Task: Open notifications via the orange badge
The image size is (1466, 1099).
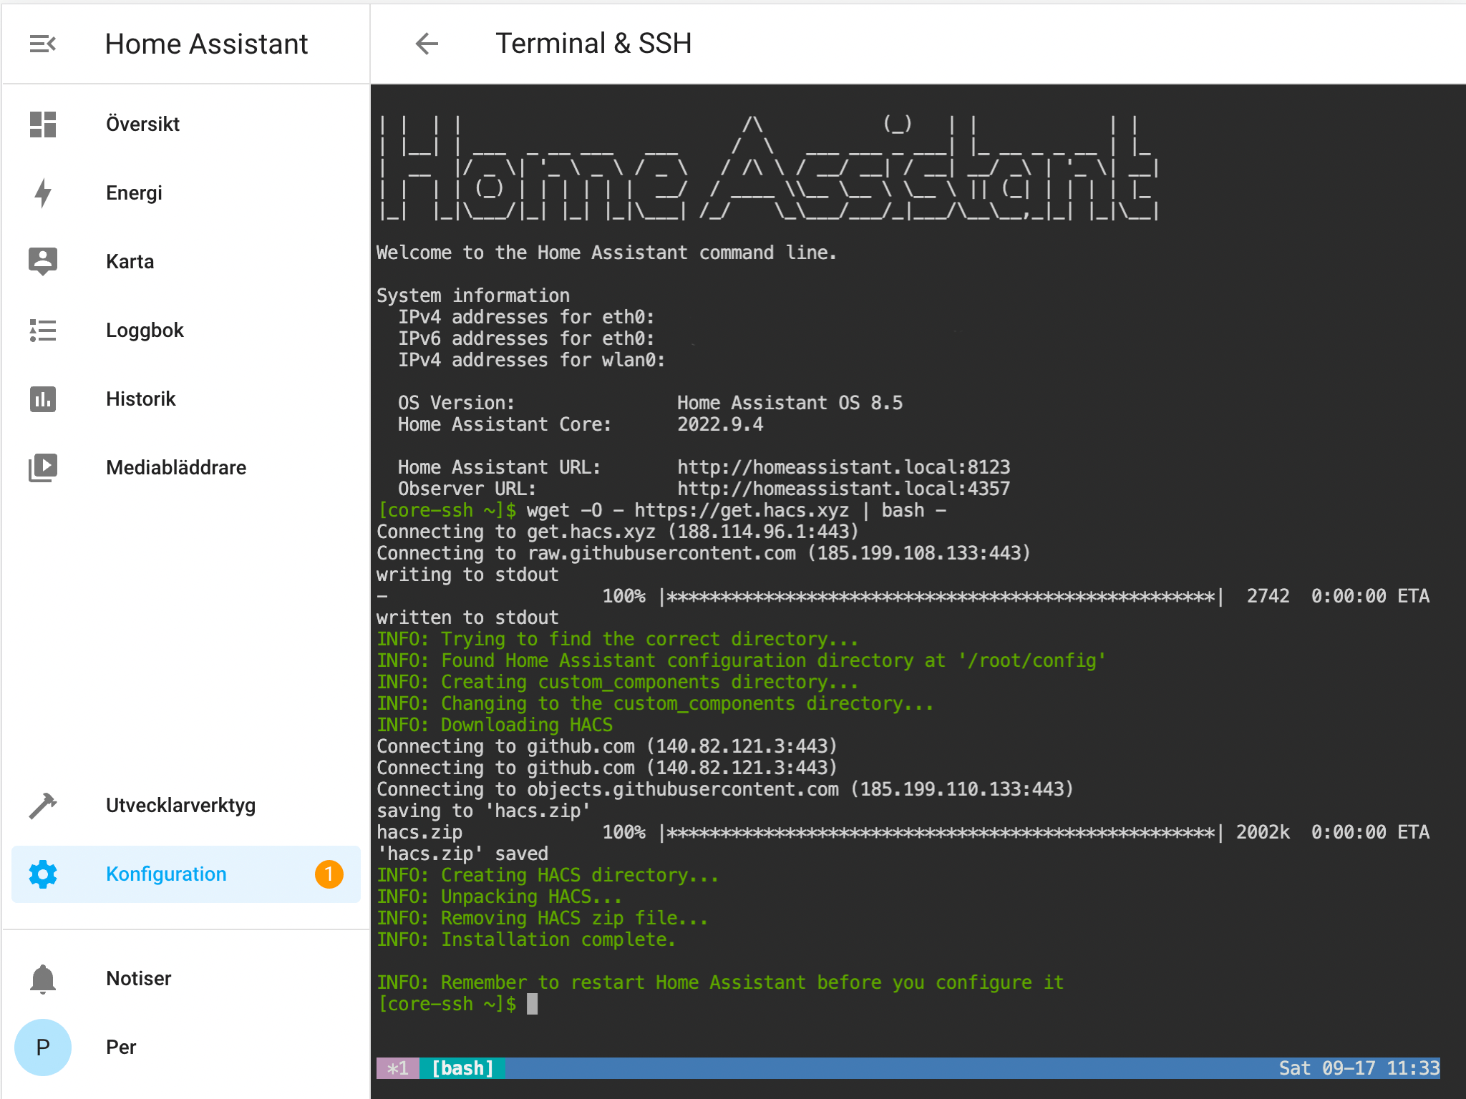Action: click(x=329, y=874)
